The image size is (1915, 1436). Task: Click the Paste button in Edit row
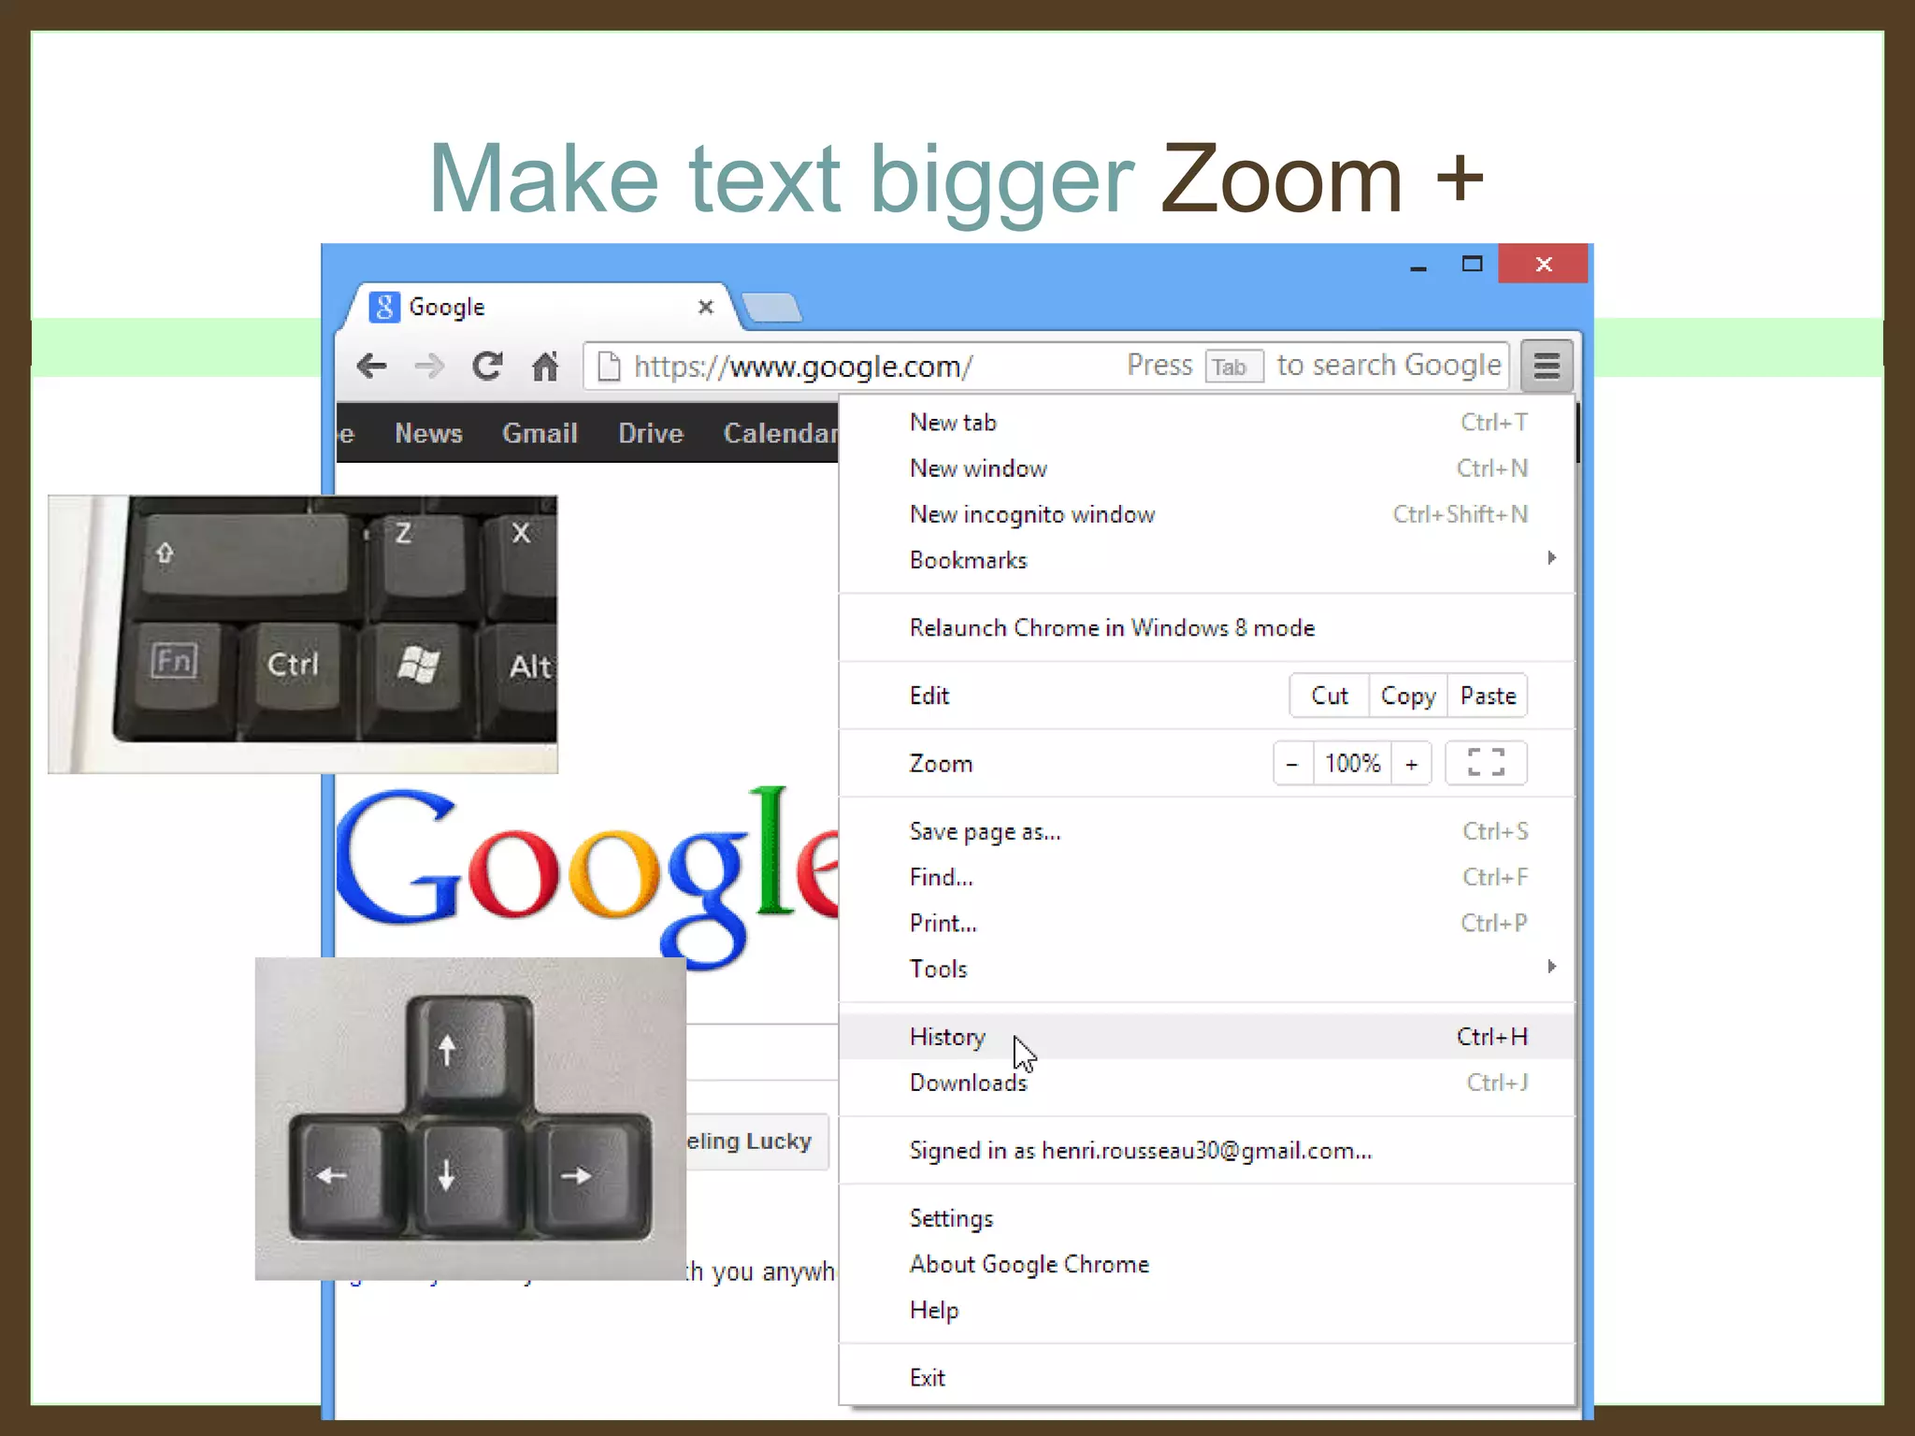click(1488, 696)
